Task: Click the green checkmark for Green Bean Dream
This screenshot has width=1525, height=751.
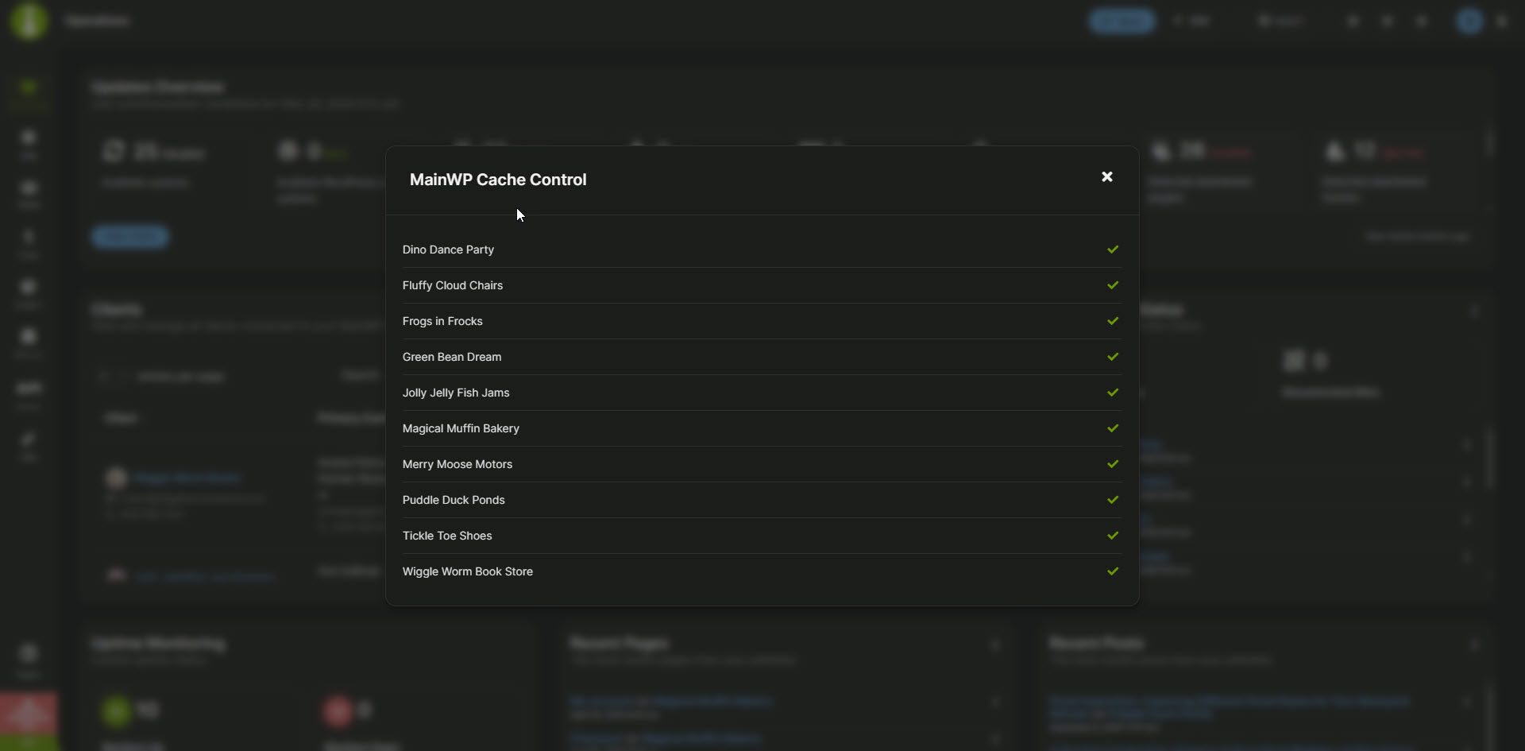Action: (x=1113, y=357)
